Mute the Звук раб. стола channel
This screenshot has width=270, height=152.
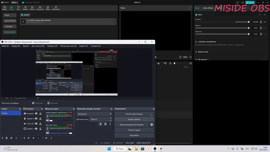(47, 133)
